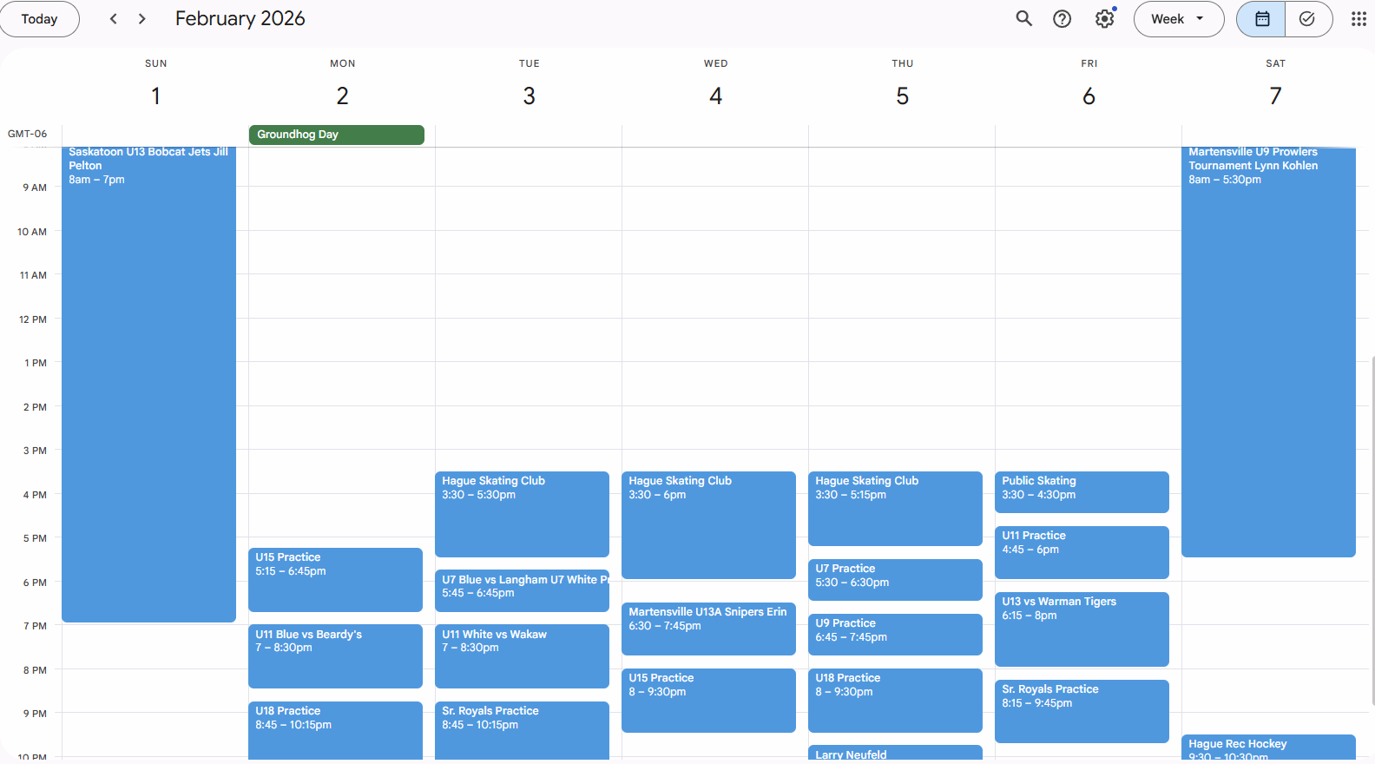The height and width of the screenshot is (764, 1375).
Task: Switch to Tasks view toggle
Action: click(x=1307, y=19)
